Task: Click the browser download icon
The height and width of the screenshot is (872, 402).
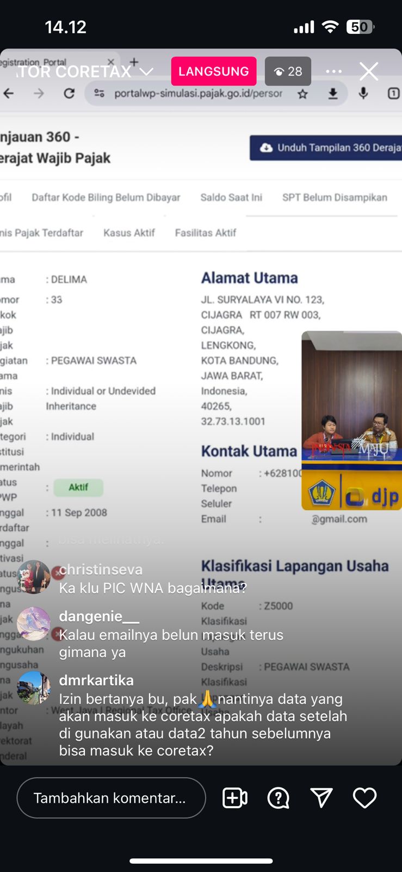Action: click(332, 94)
